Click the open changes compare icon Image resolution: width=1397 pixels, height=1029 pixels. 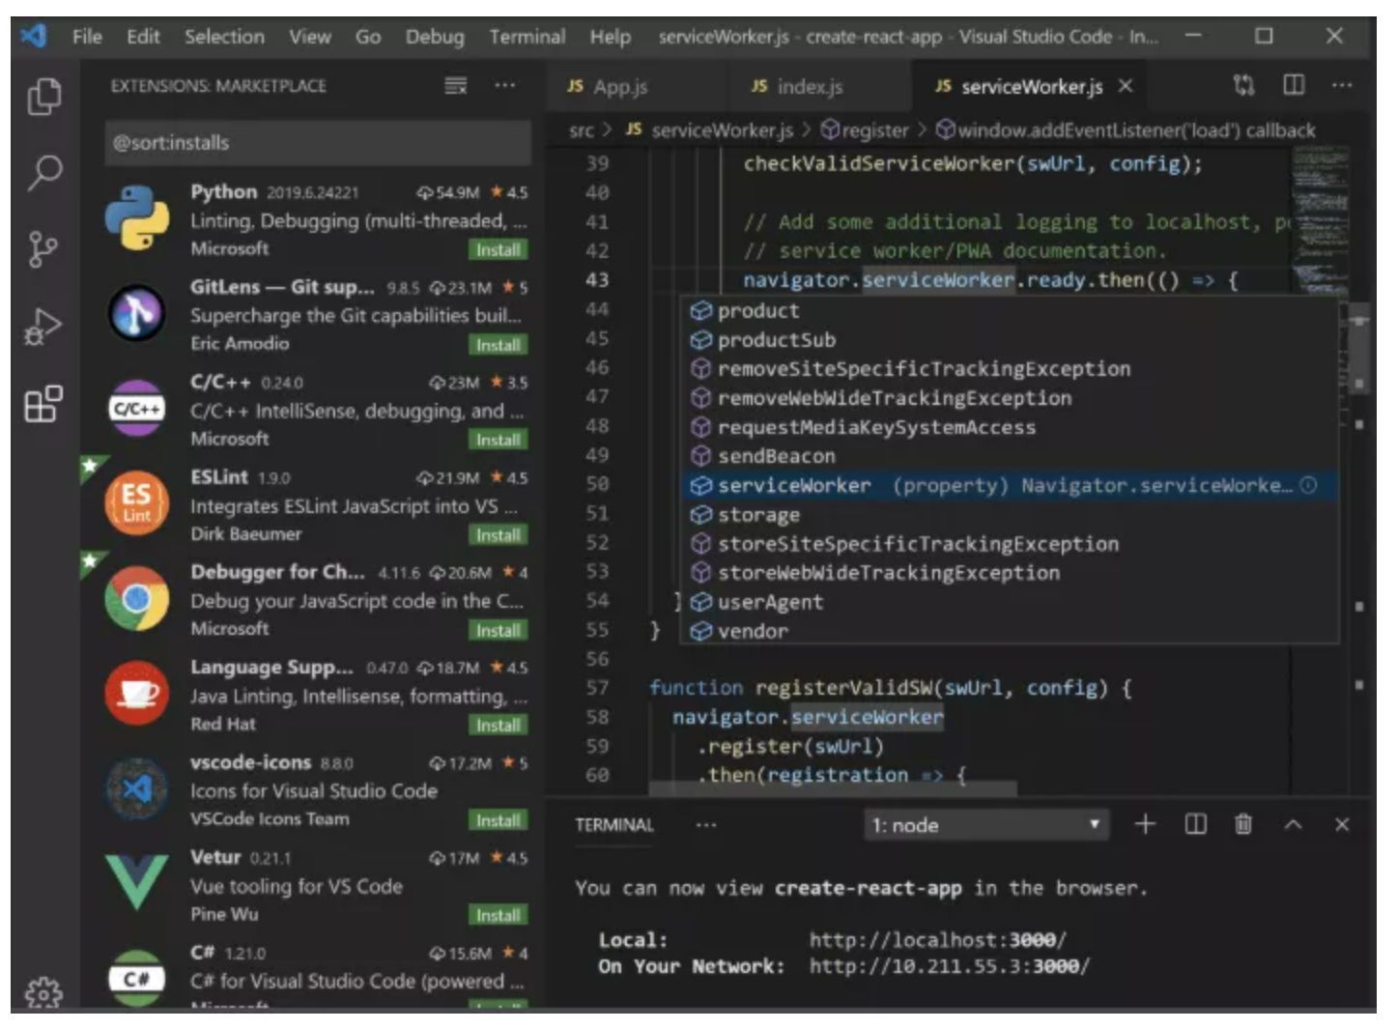1244,85
